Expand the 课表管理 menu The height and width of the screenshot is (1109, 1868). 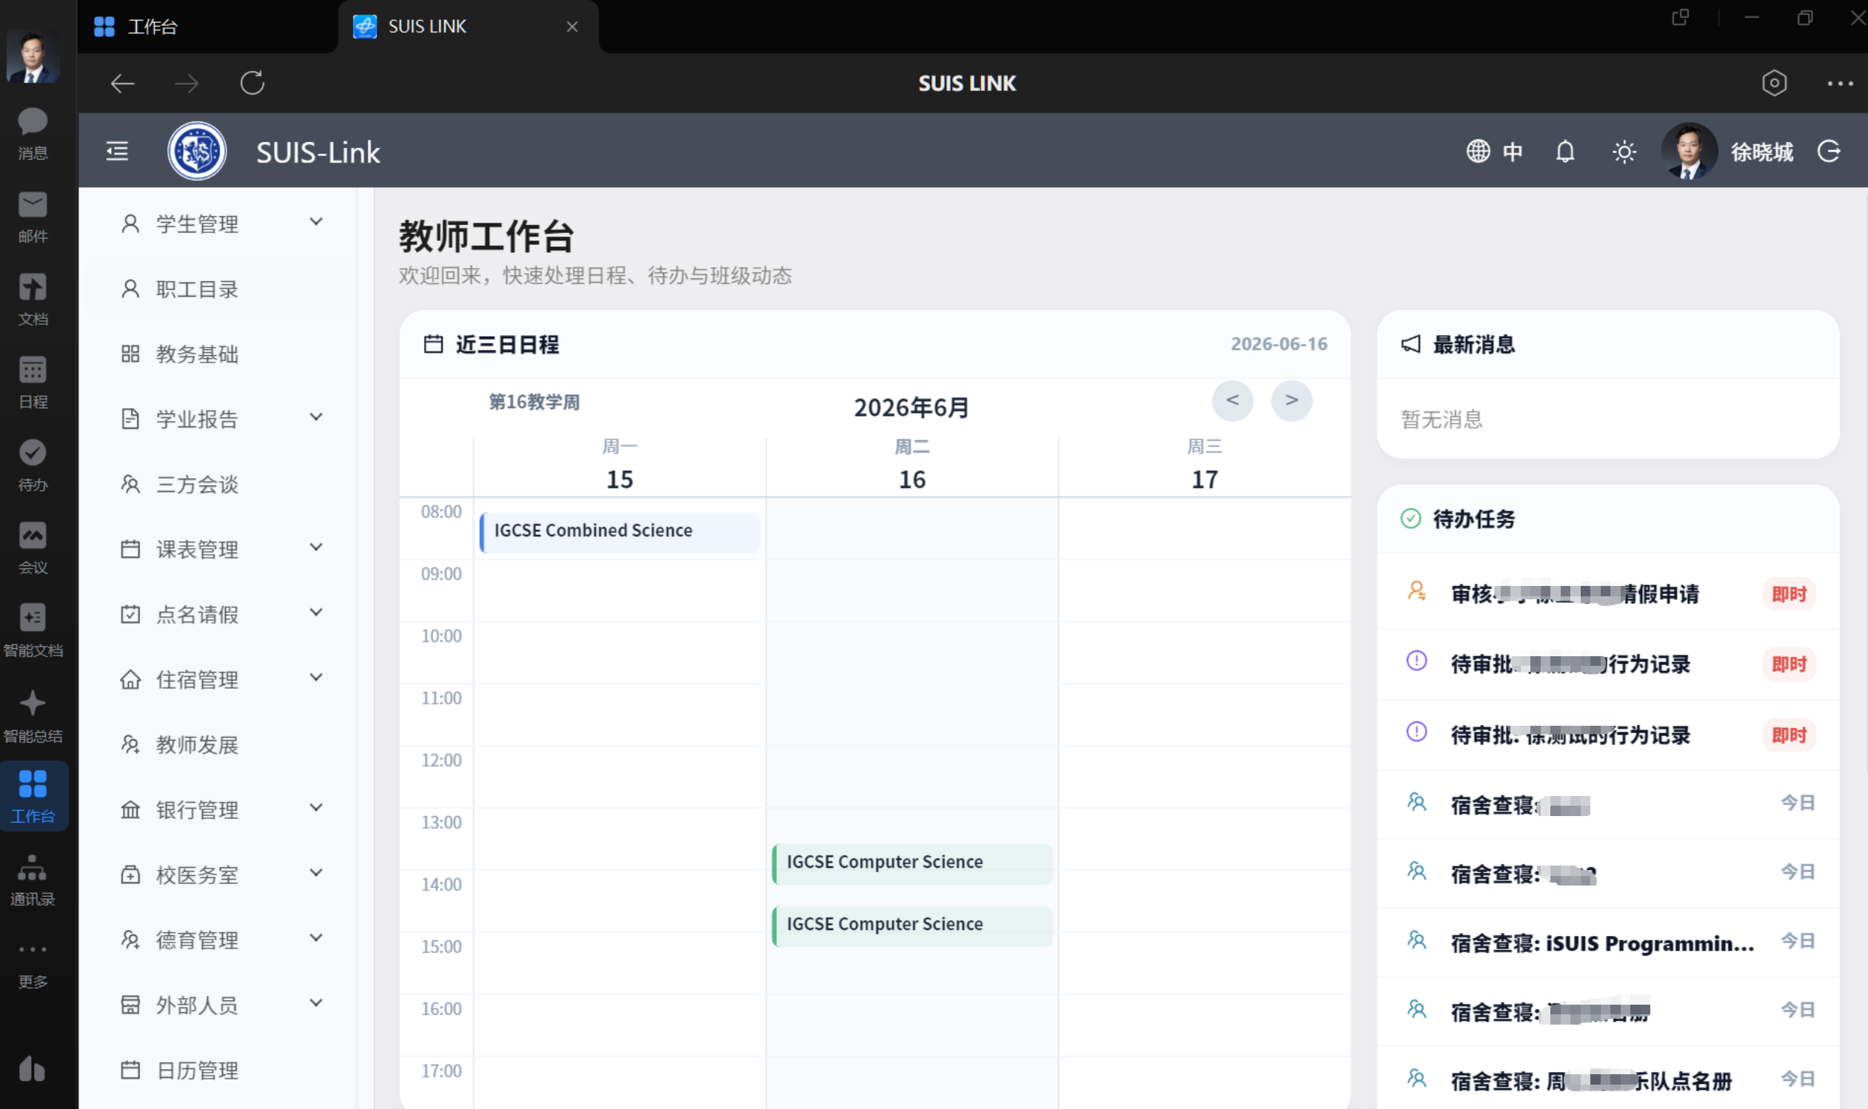[x=221, y=548]
